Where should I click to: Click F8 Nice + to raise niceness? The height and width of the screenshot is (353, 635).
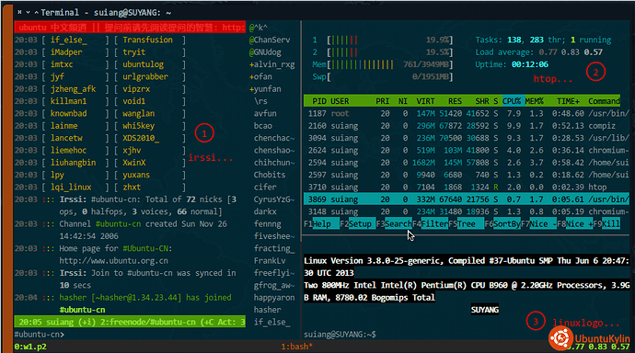pyautogui.click(x=575, y=224)
